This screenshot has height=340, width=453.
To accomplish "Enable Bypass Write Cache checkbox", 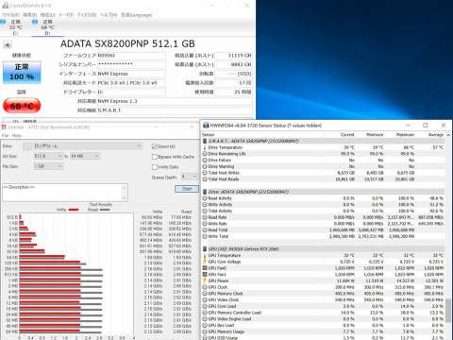I will pos(155,157).
